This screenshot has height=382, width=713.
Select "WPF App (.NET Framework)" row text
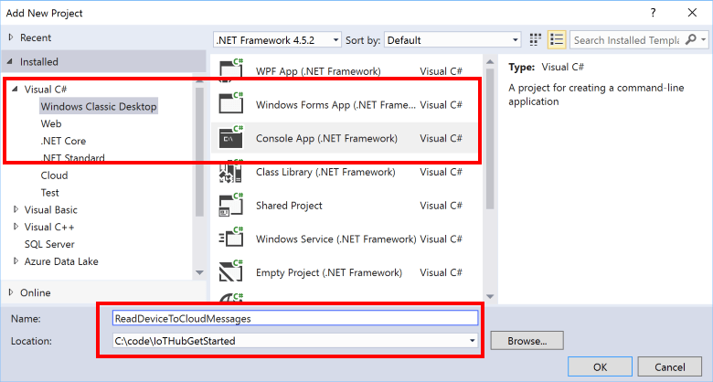(318, 71)
